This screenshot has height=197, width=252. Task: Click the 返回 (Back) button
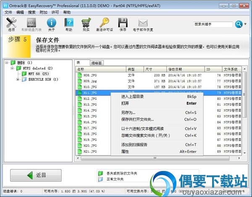[36, 175]
